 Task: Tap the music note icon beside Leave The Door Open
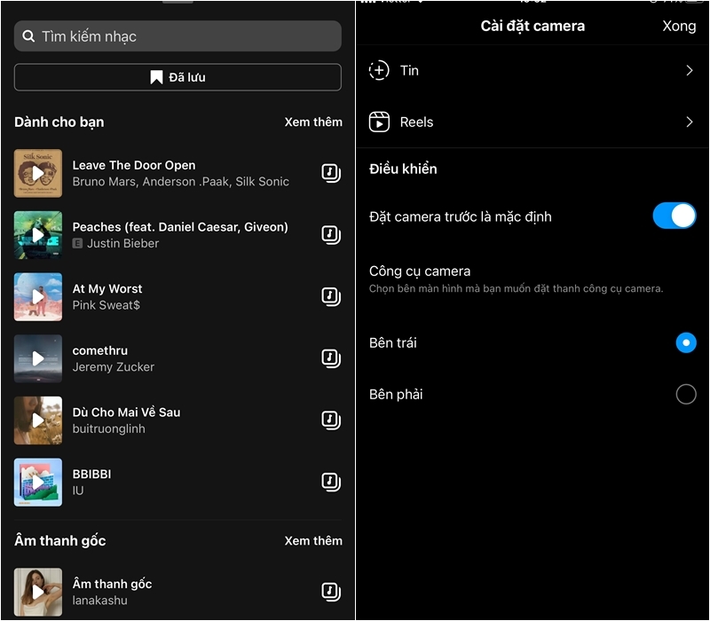330,173
